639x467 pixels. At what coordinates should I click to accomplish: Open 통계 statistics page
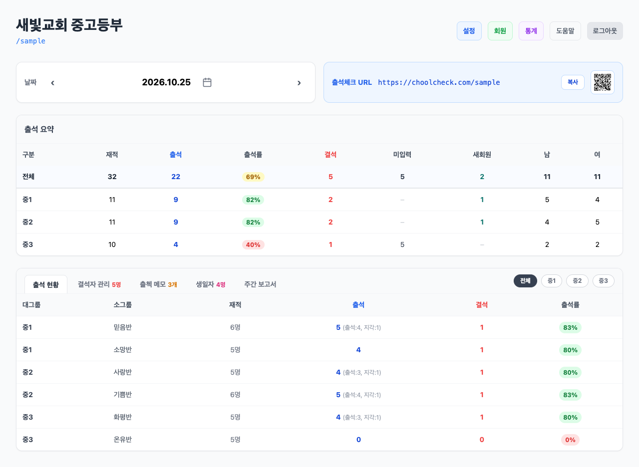[x=531, y=31]
